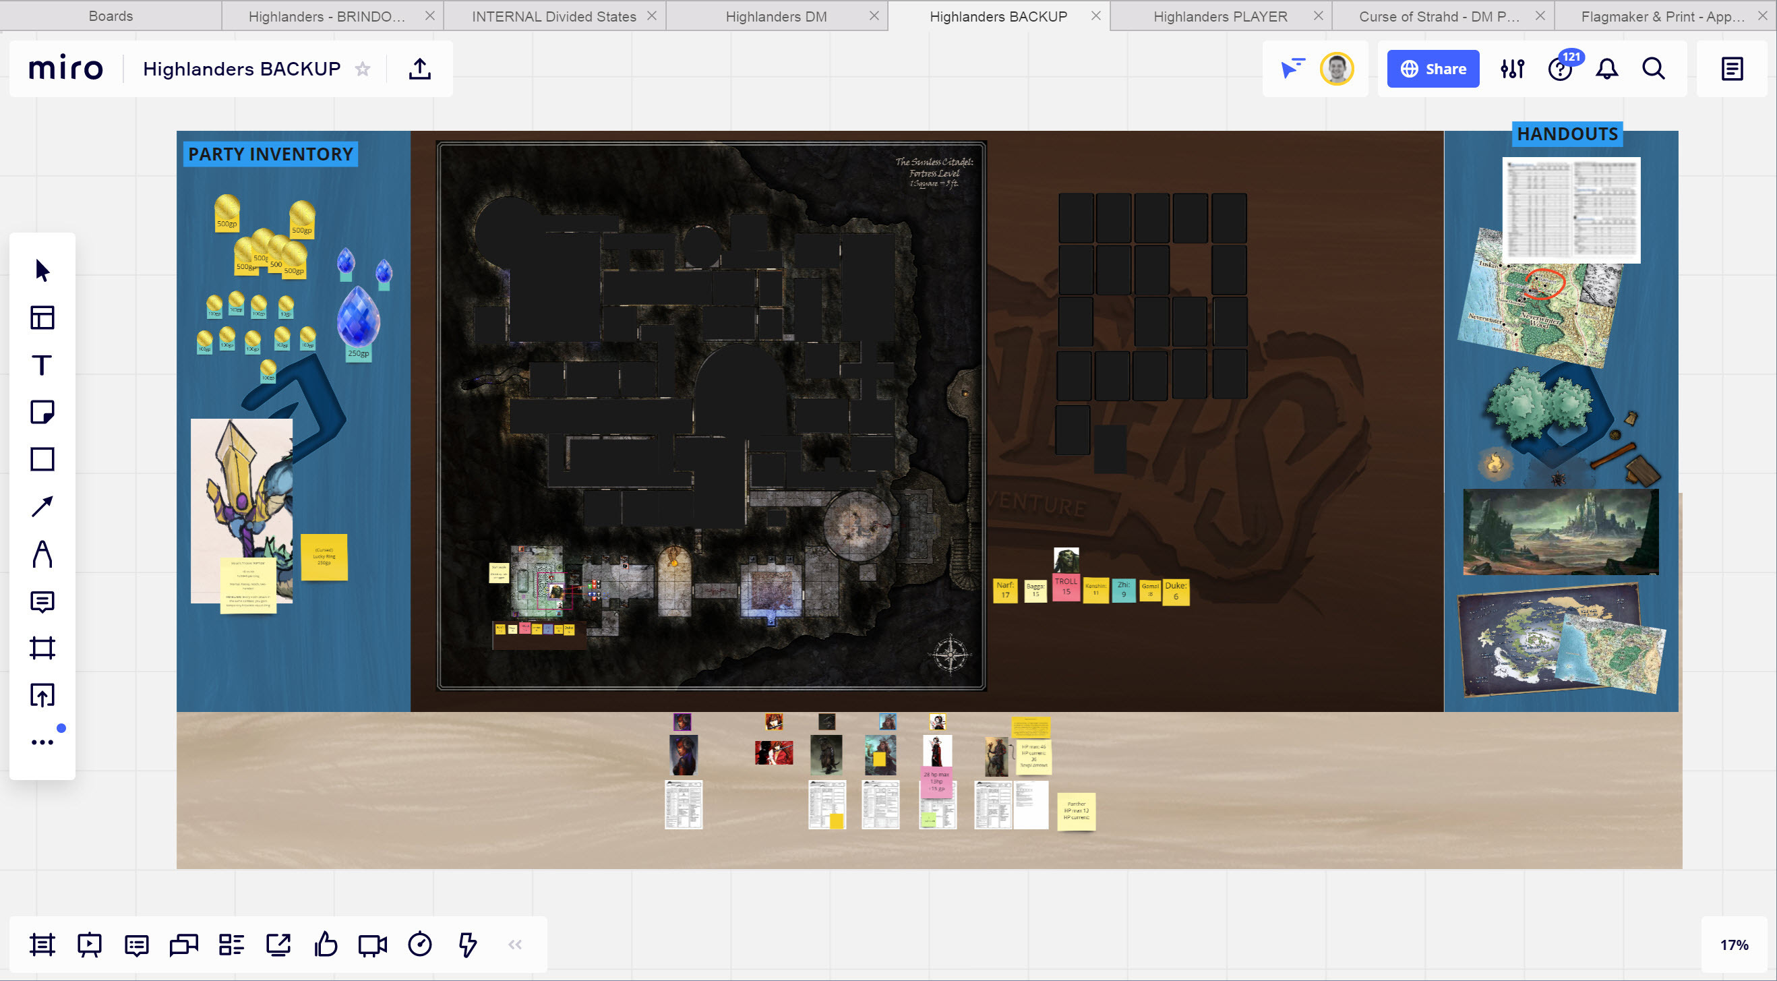Viewport: 1777px width, 981px height.
Task: Click the Miro logo
Action: coord(65,68)
